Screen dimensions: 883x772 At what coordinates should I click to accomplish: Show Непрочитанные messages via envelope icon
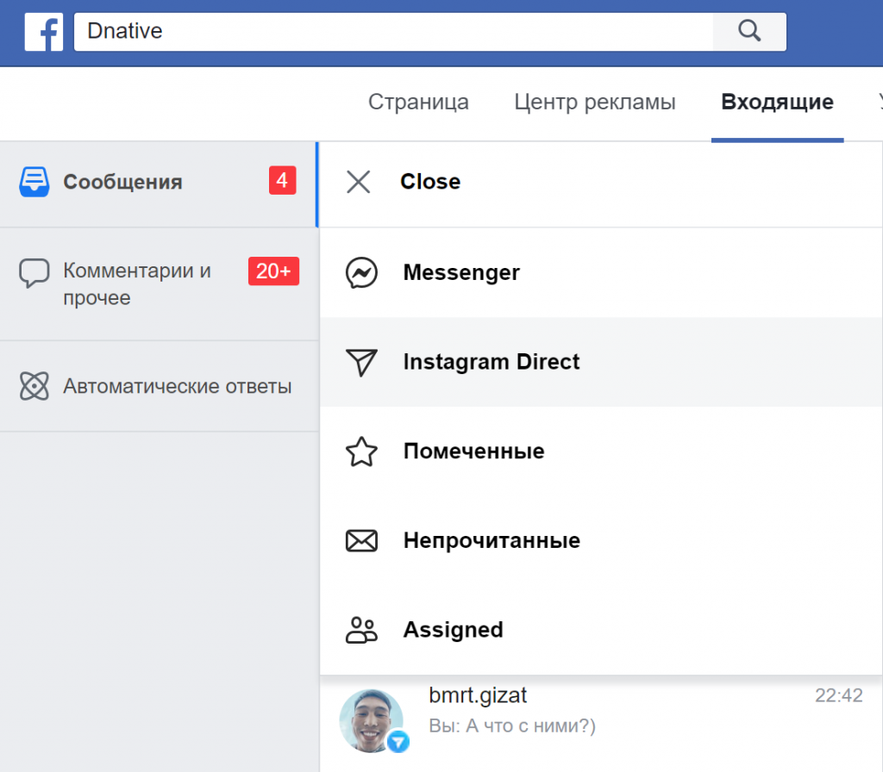coord(362,541)
